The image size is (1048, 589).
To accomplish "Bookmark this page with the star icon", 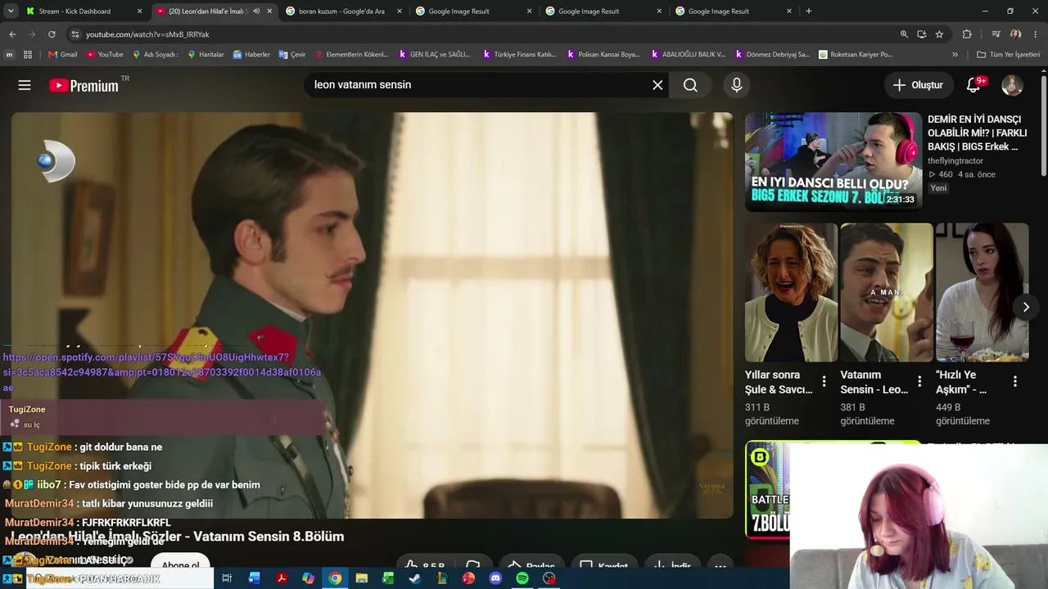I will 939,34.
